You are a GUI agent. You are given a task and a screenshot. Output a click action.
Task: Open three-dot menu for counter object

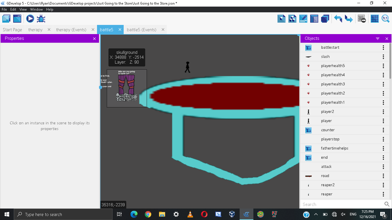[383, 130]
